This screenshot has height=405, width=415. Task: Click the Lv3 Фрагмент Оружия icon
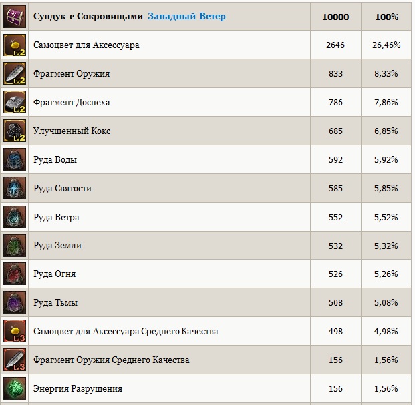point(15,360)
